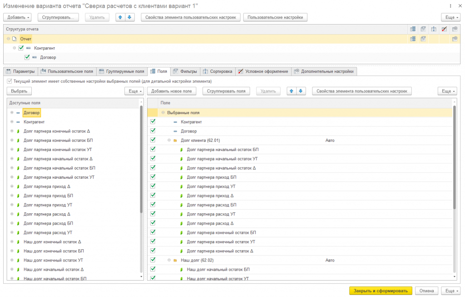Image resolution: width=465 pixels, height=297 pixels.
Task: Click sorting icon in structure header
Action: [434, 29]
